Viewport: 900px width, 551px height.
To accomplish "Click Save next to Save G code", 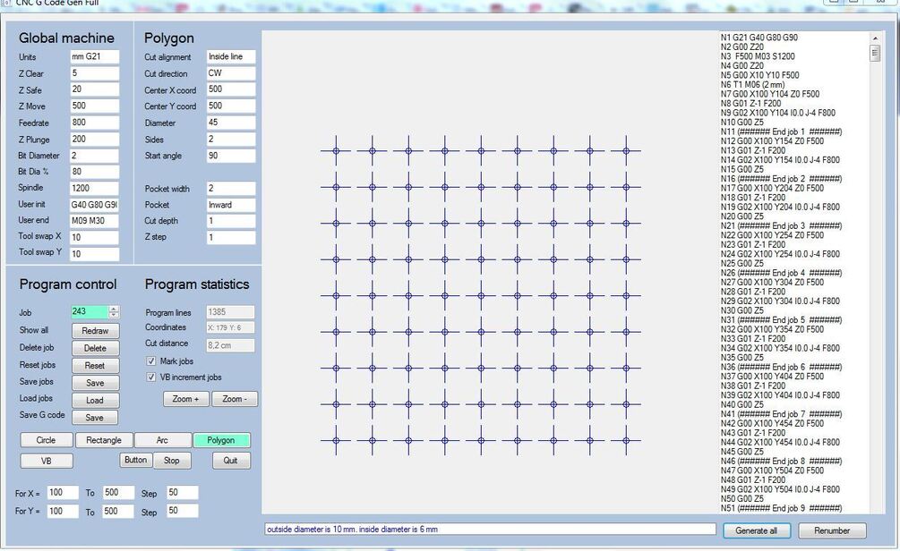I will click(95, 418).
